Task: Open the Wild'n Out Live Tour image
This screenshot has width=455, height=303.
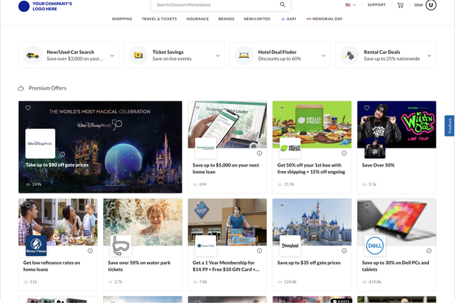Action: click(x=397, y=125)
